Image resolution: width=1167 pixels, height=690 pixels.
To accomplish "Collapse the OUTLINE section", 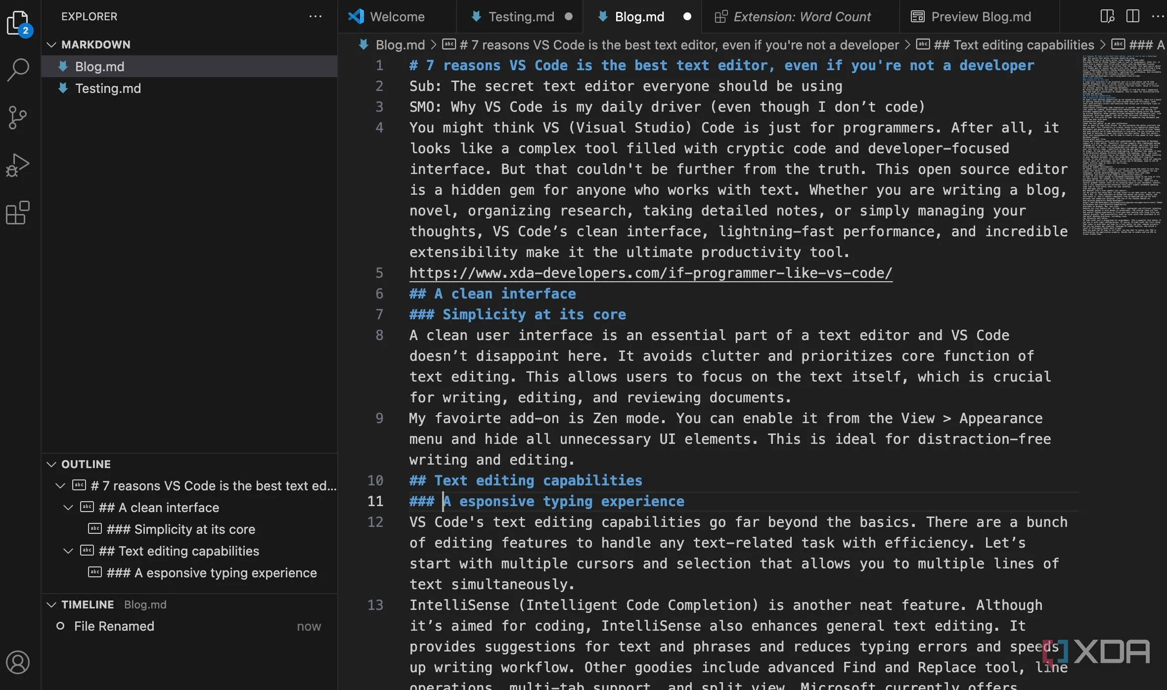I will (51, 464).
